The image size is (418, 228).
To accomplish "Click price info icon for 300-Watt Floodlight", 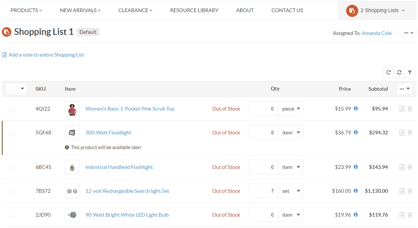I will pos(356,133).
